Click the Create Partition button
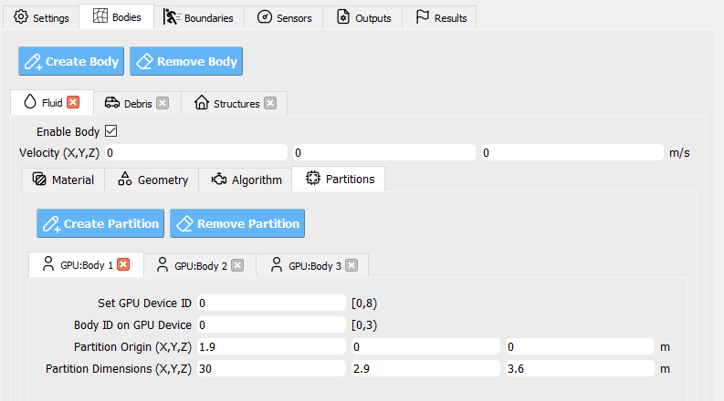 pos(100,223)
